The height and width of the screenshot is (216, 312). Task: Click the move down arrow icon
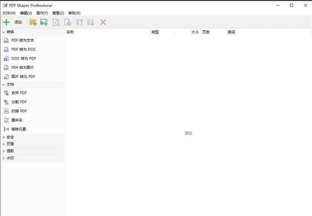(x=90, y=22)
